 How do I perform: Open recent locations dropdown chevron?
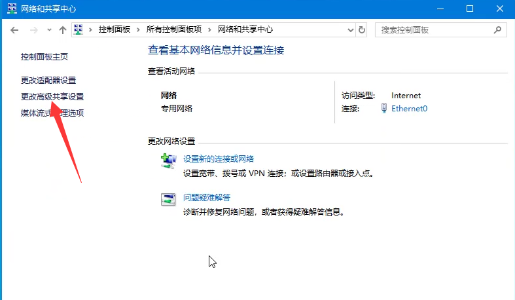[49, 30]
